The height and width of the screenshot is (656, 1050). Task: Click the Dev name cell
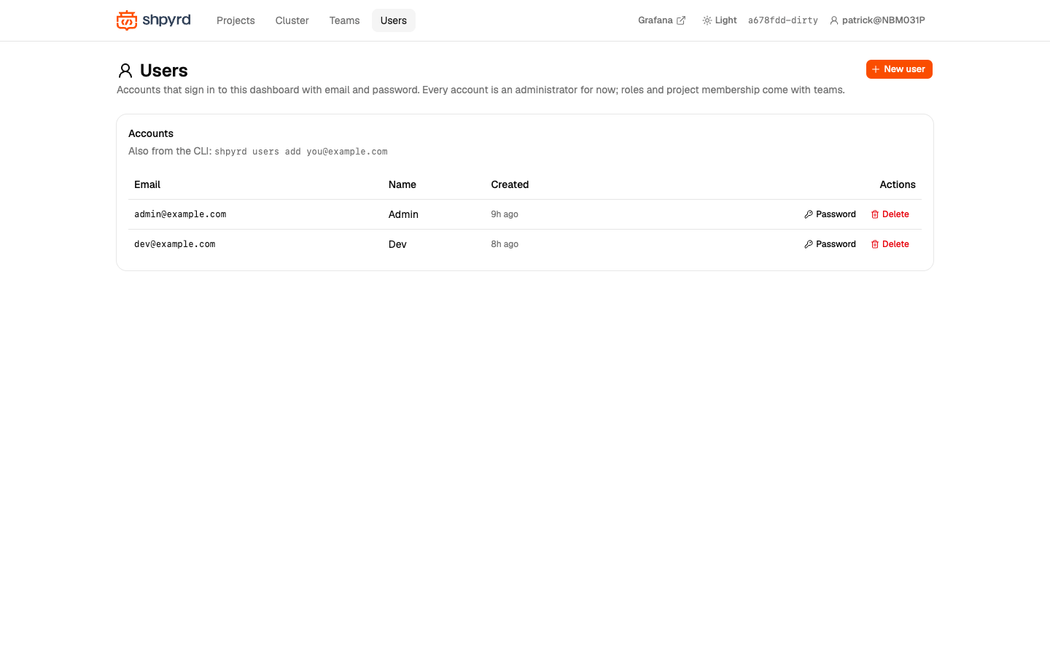[397, 244]
